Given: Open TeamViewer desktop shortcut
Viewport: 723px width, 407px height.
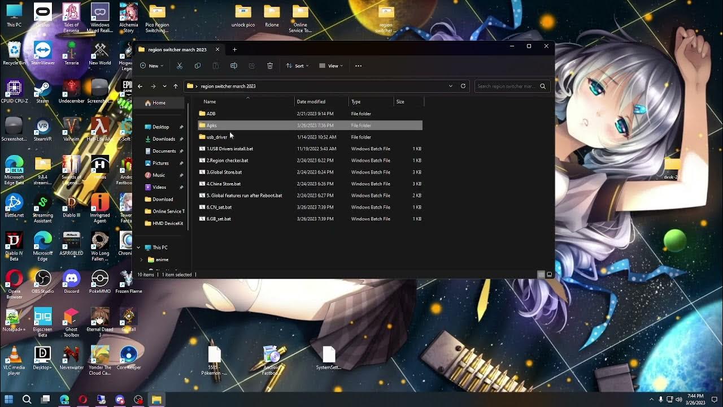Looking at the screenshot, I should click(x=42, y=54).
